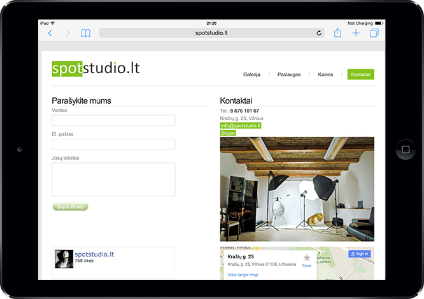This screenshot has width=424, height=299.
Task: Click the studio interior photo
Action: point(297,189)
